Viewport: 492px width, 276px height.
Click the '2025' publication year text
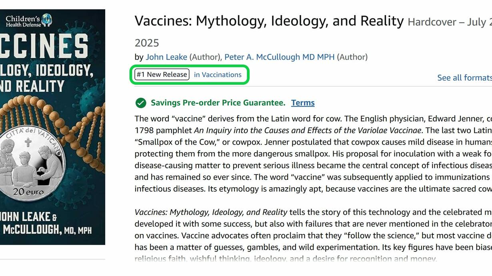click(x=147, y=43)
